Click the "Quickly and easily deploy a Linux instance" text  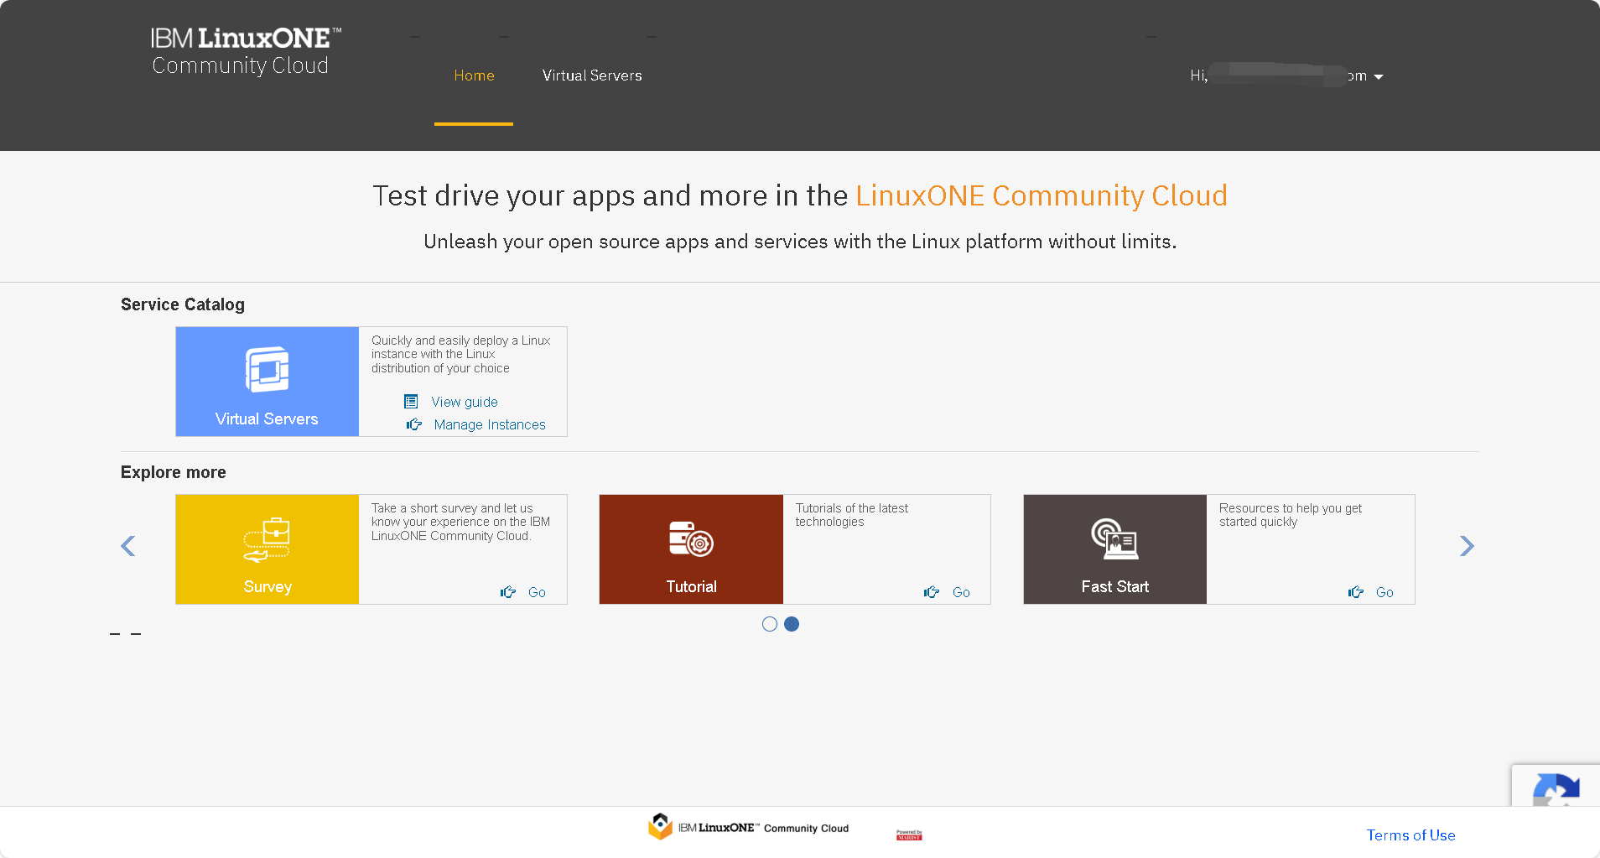(460, 354)
